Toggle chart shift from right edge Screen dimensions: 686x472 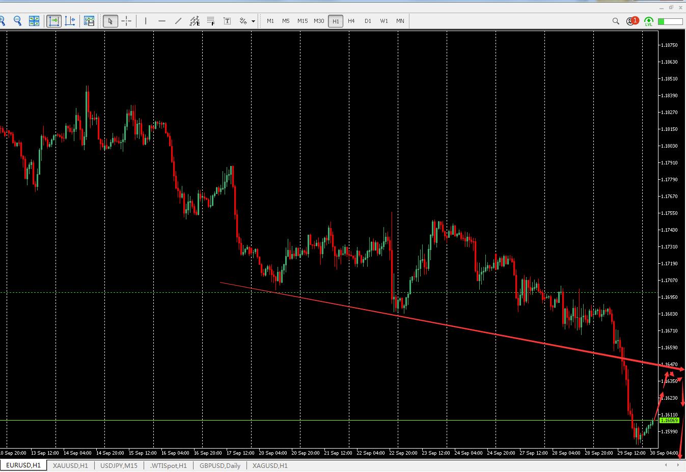click(70, 21)
